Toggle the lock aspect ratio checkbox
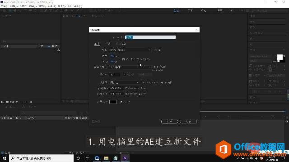The image size is (289, 162). click(123, 59)
